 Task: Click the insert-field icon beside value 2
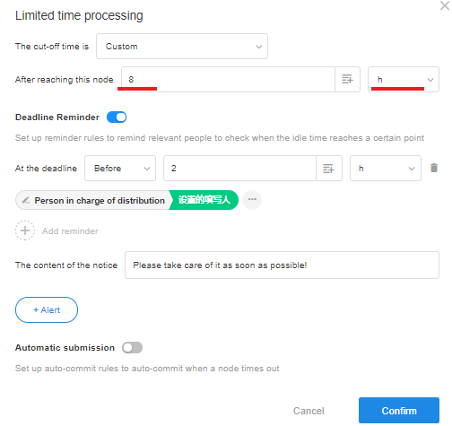pyautogui.click(x=328, y=169)
